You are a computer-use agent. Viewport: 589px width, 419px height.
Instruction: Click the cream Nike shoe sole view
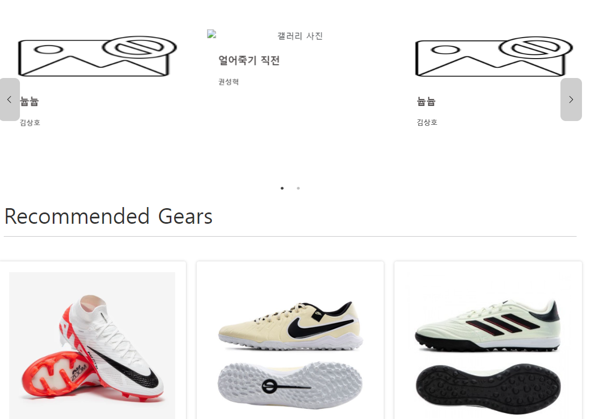[290, 385]
